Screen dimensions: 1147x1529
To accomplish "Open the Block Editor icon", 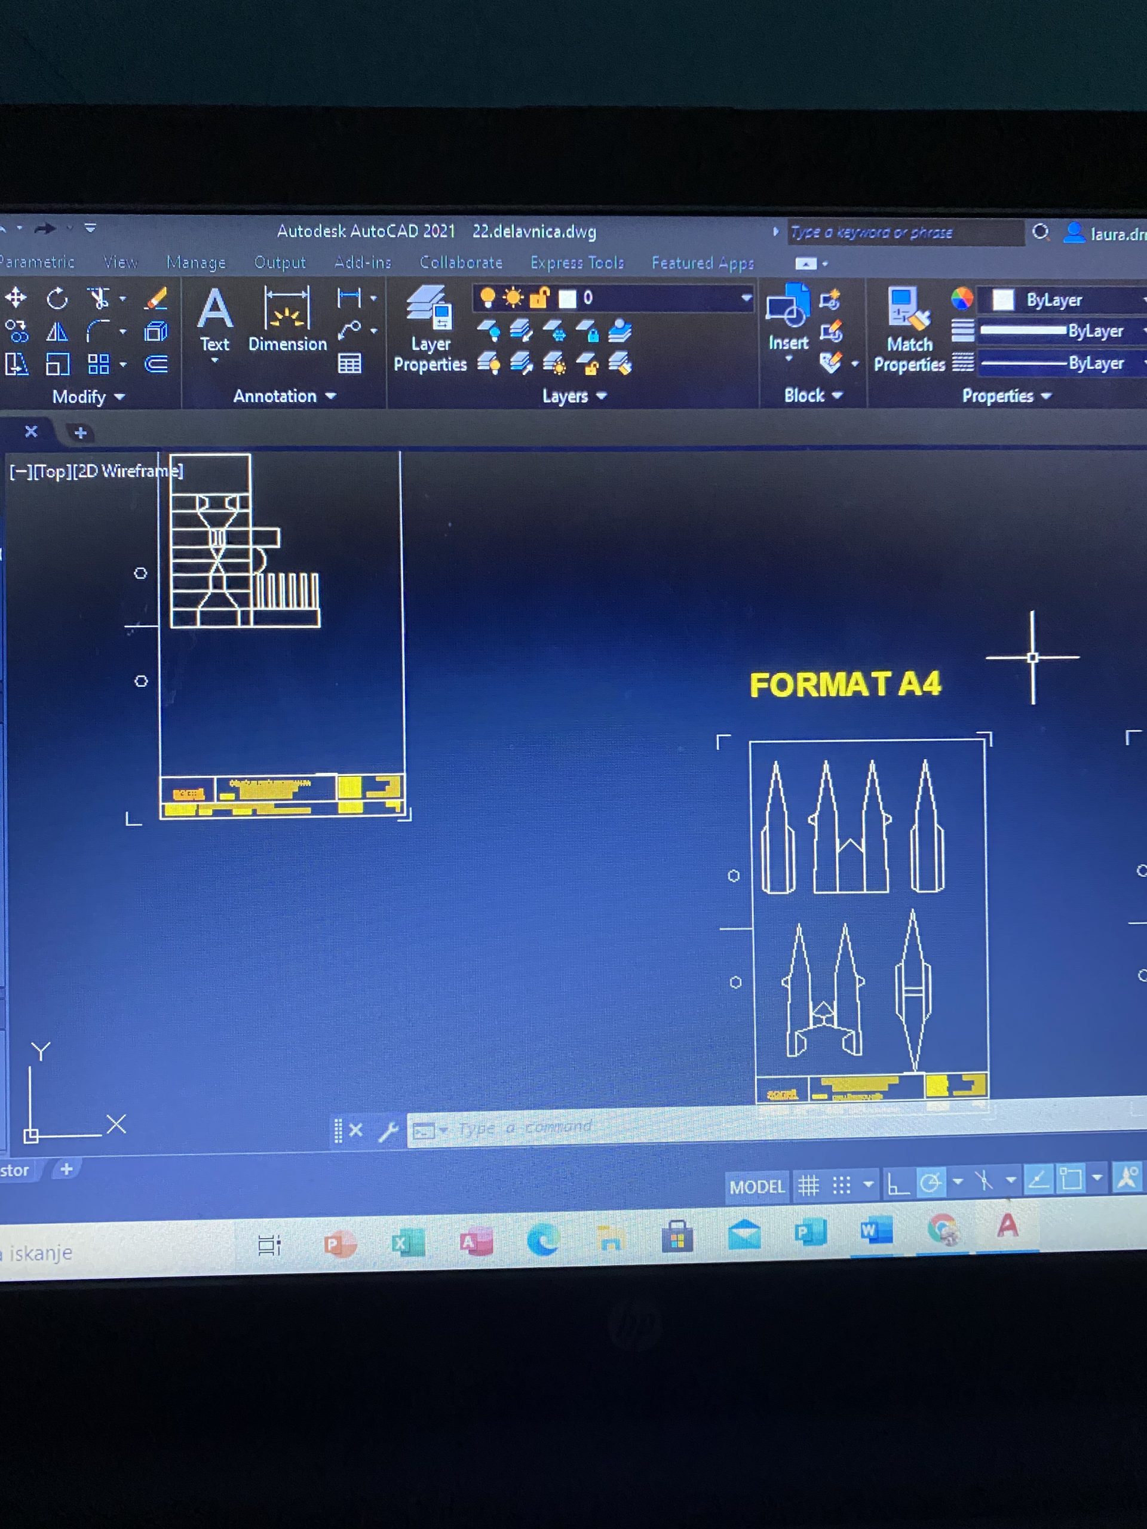I will pyautogui.click(x=830, y=332).
